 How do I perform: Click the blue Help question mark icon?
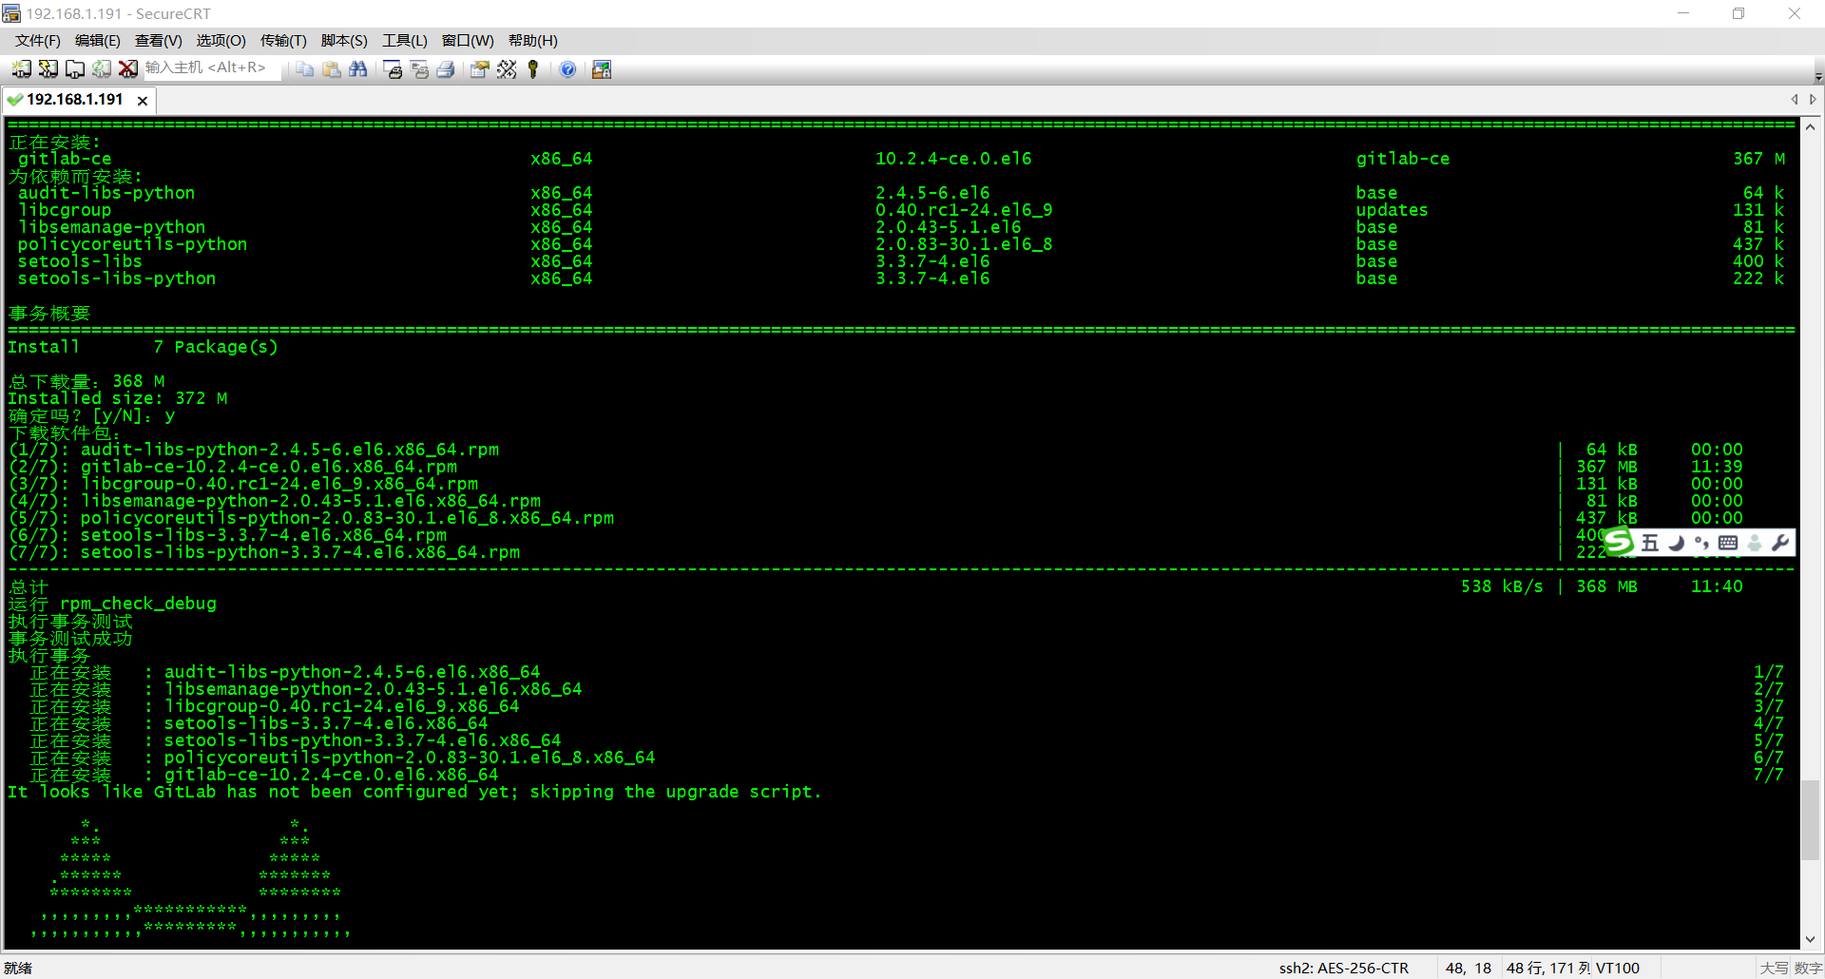567,68
